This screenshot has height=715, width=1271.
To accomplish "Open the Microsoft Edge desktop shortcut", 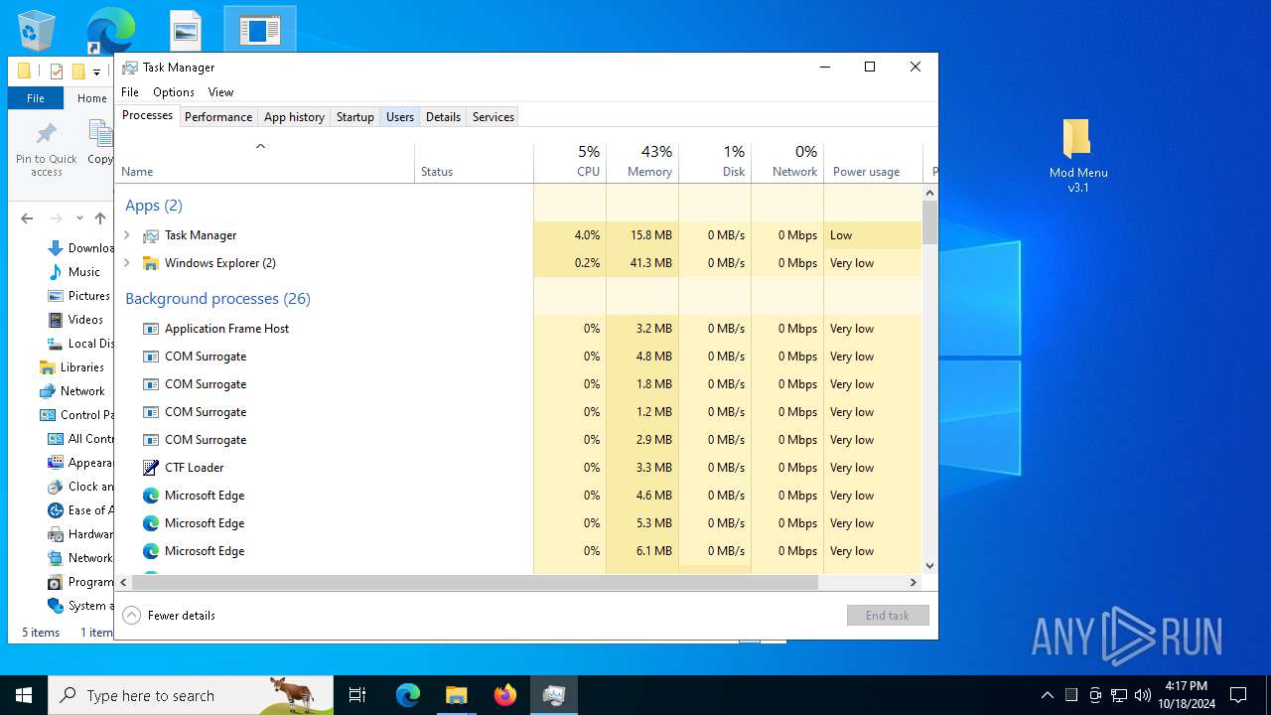I will [x=110, y=31].
